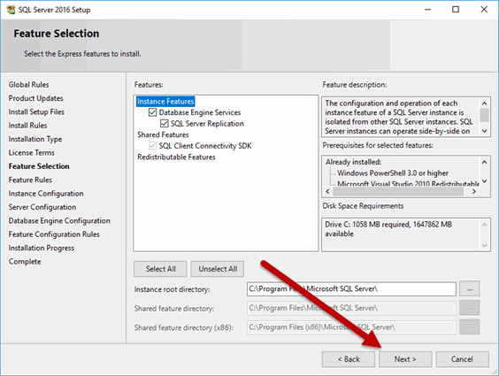The image size is (499, 376).
Task: Toggle SQL Client Connectivity SDK checkbox
Action: pos(153,146)
